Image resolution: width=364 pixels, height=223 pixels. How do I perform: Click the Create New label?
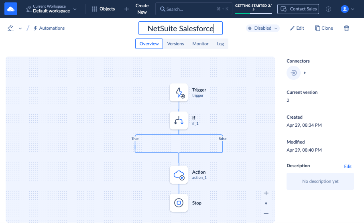click(142, 9)
